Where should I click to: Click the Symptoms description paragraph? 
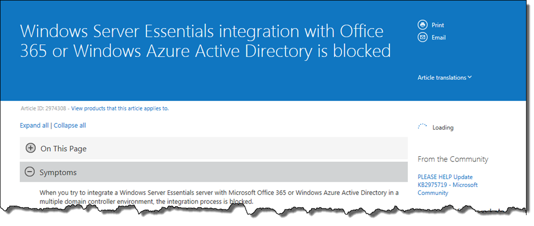tap(219, 197)
